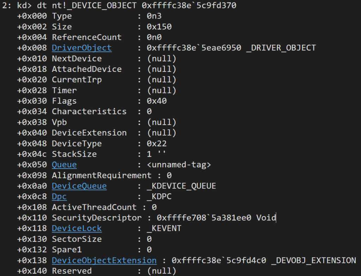Click the <unnamed-tag> Queue value
Viewport: 361px width, 276px height.
coord(179,165)
